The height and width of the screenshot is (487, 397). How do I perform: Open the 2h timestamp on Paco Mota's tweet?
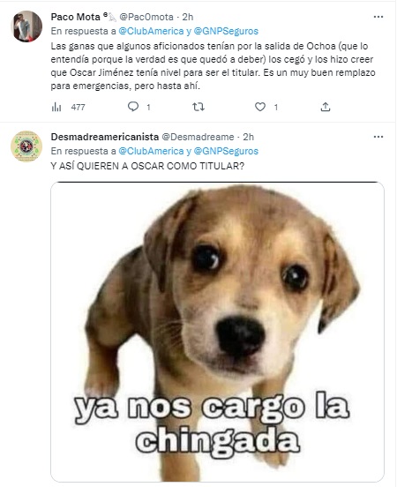188,17
